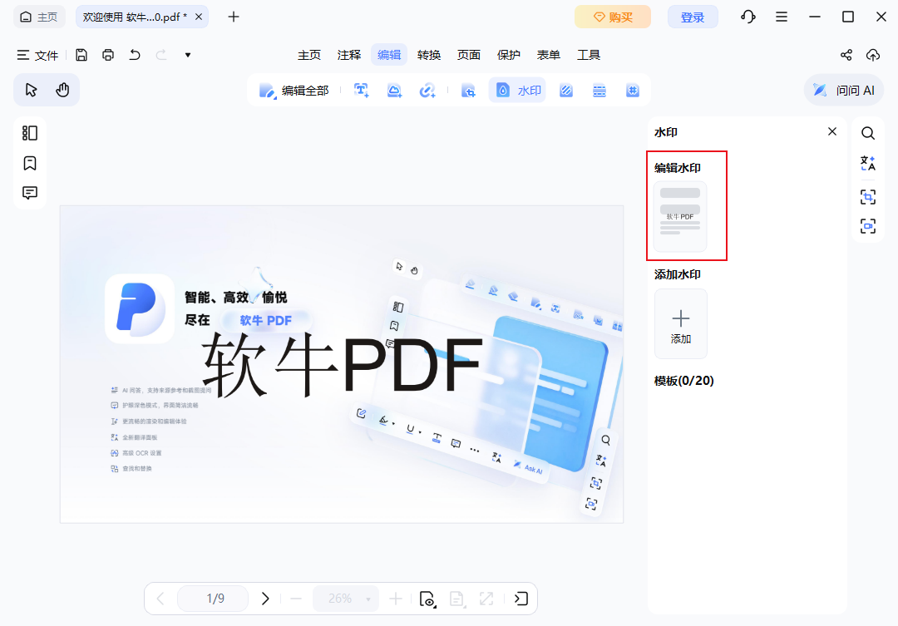Open the 页面 ribbon tab
The image size is (898, 626).
468,55
